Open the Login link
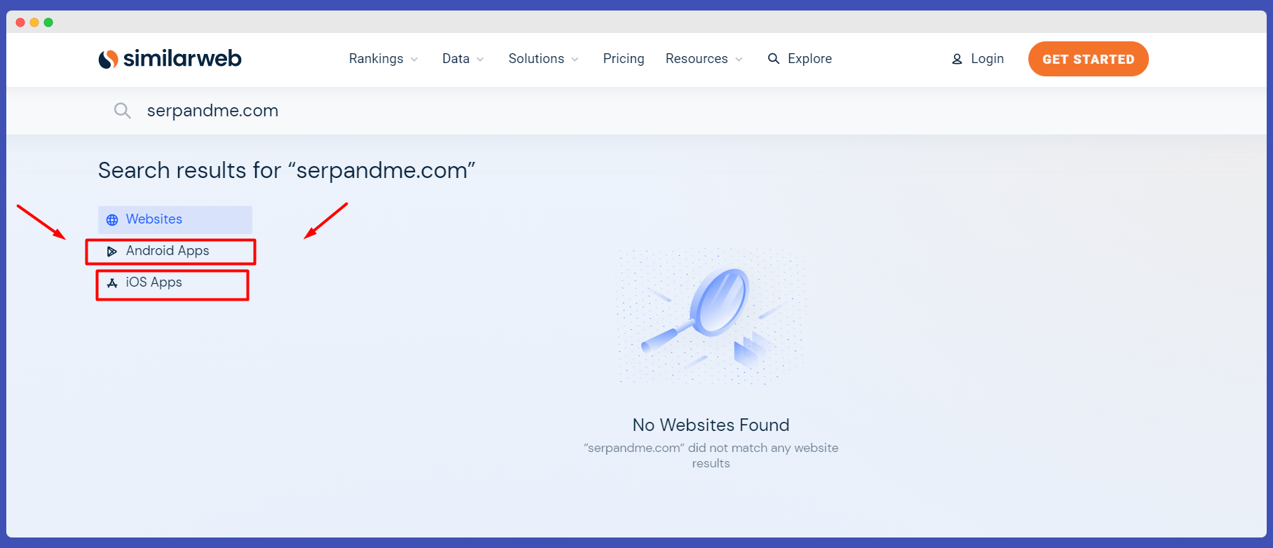 987,59
